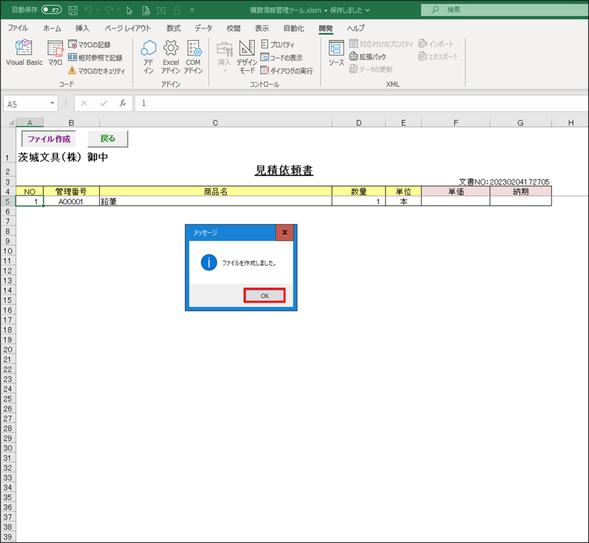Toggle Design Mode (デザインモード)
The height and width of the screenshot is (543, 589).
click(247, 57)
